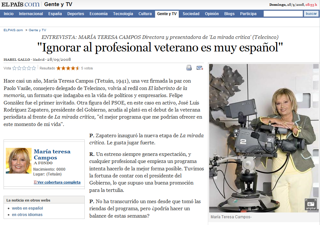Click the ELPAÍS.com logo

[20, 4]
